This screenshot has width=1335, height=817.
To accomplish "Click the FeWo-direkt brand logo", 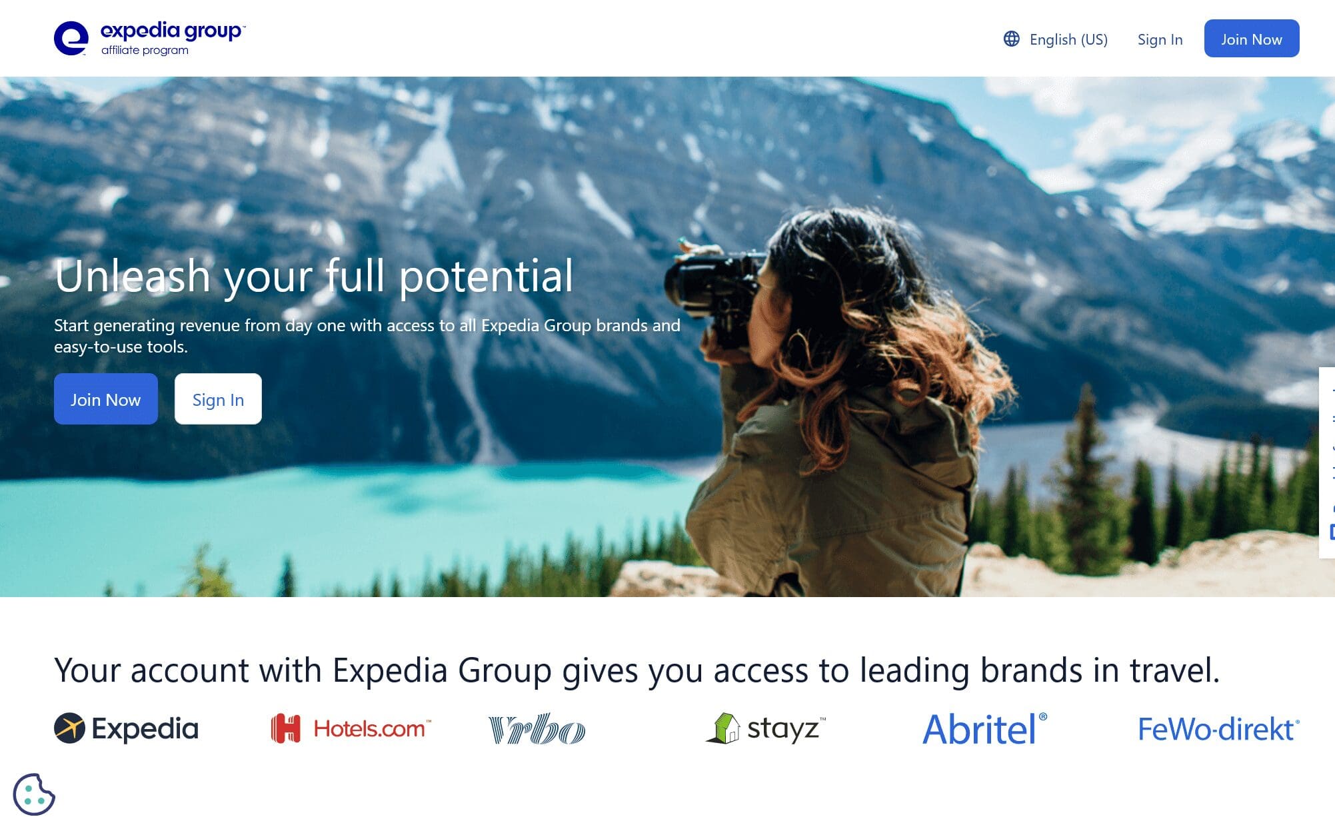I will click(1218, 729).
